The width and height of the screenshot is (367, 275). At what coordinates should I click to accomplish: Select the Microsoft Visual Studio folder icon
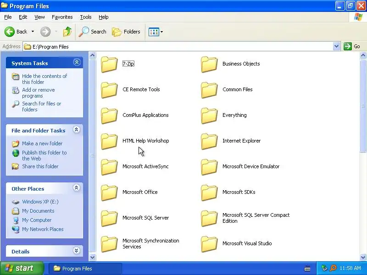[x=209, y=244]
